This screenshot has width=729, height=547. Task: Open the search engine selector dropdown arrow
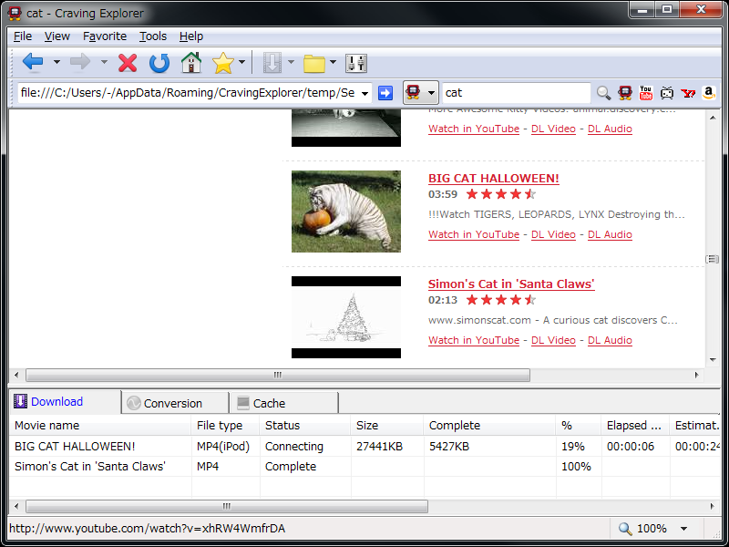coord(431,93)
